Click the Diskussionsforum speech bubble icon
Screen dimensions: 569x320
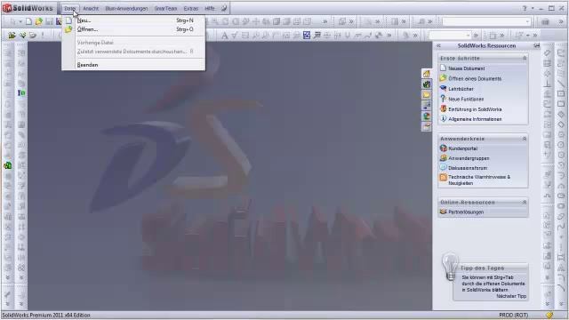[x=443, y=168]
